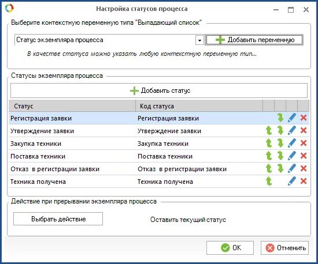Viewport: 318px width, 264px height.
Task: Click 'Выбрать действие' button
Action: [x=58, y=218]
